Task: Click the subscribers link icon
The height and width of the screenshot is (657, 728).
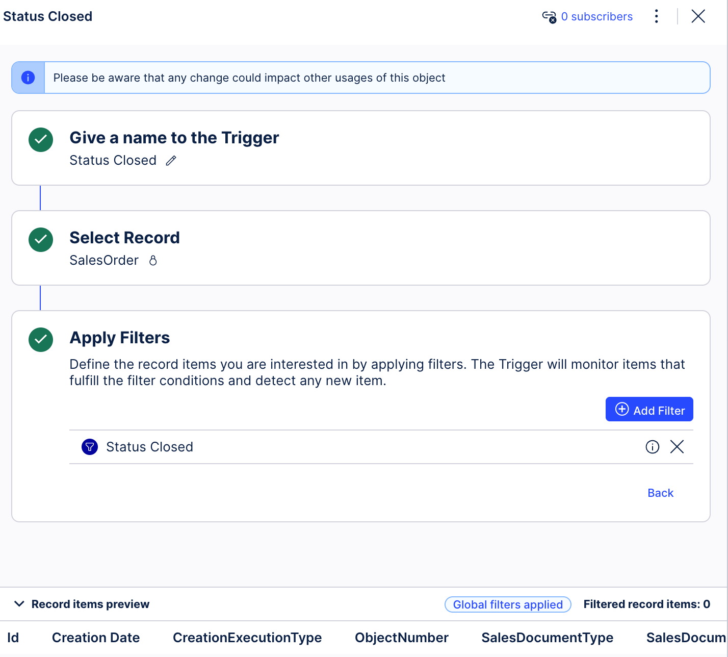Action: tap(549, 17)
